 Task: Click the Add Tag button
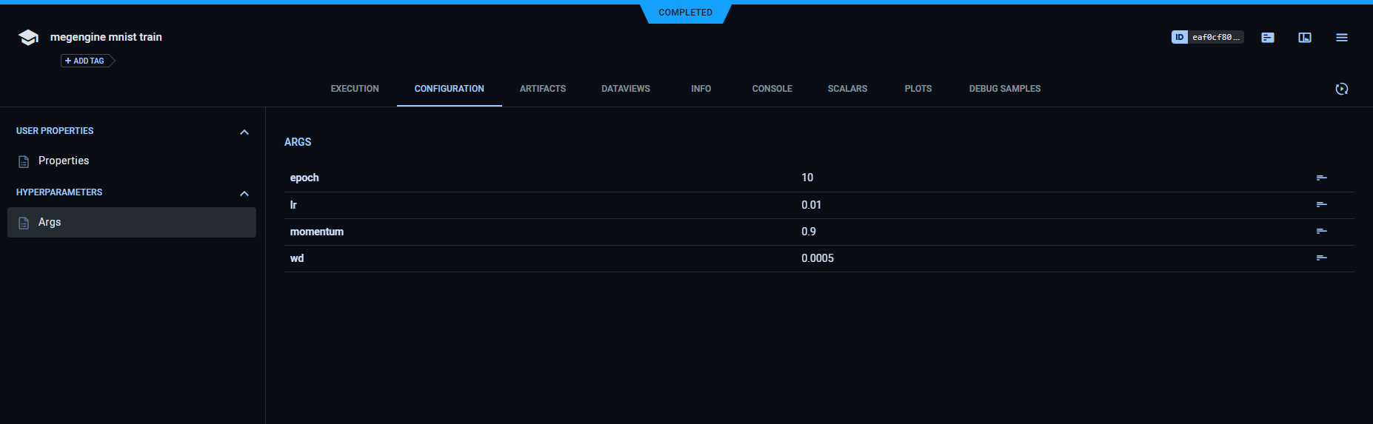(x=85, y=61)
